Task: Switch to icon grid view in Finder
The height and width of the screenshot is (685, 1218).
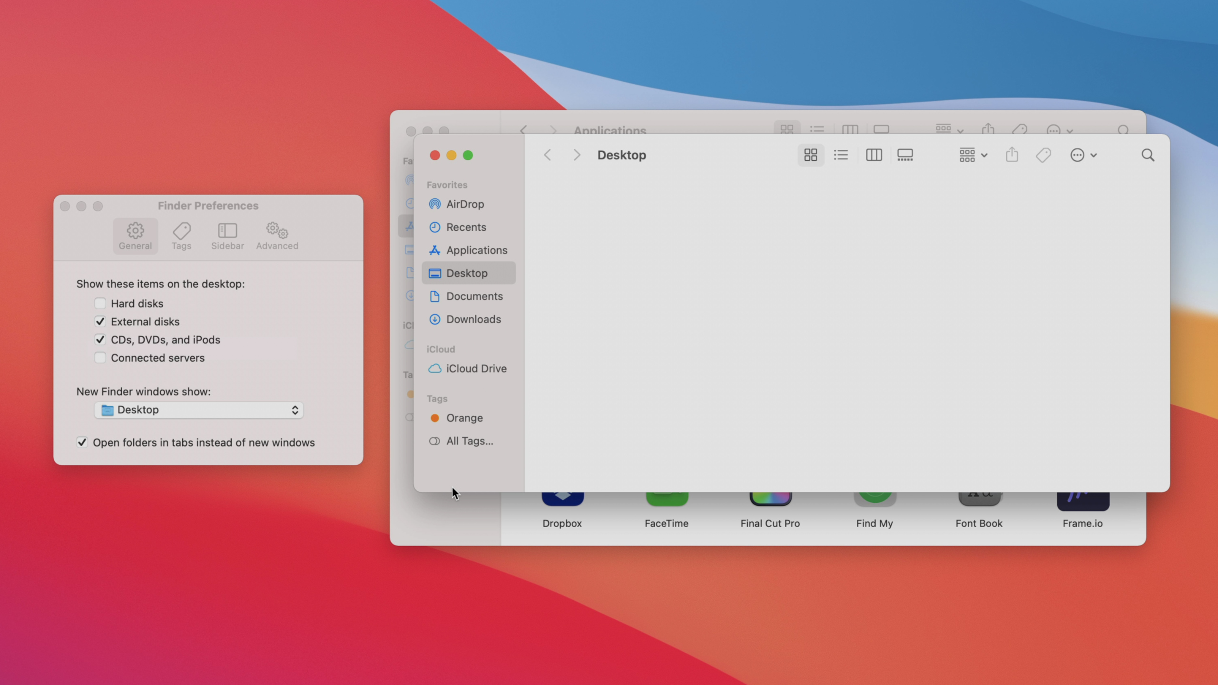Action: click(809, 155)
